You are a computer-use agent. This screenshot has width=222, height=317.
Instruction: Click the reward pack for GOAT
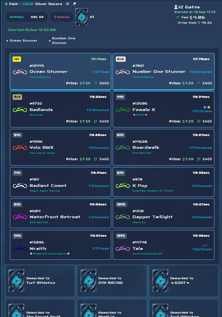[x=160, y=280]
